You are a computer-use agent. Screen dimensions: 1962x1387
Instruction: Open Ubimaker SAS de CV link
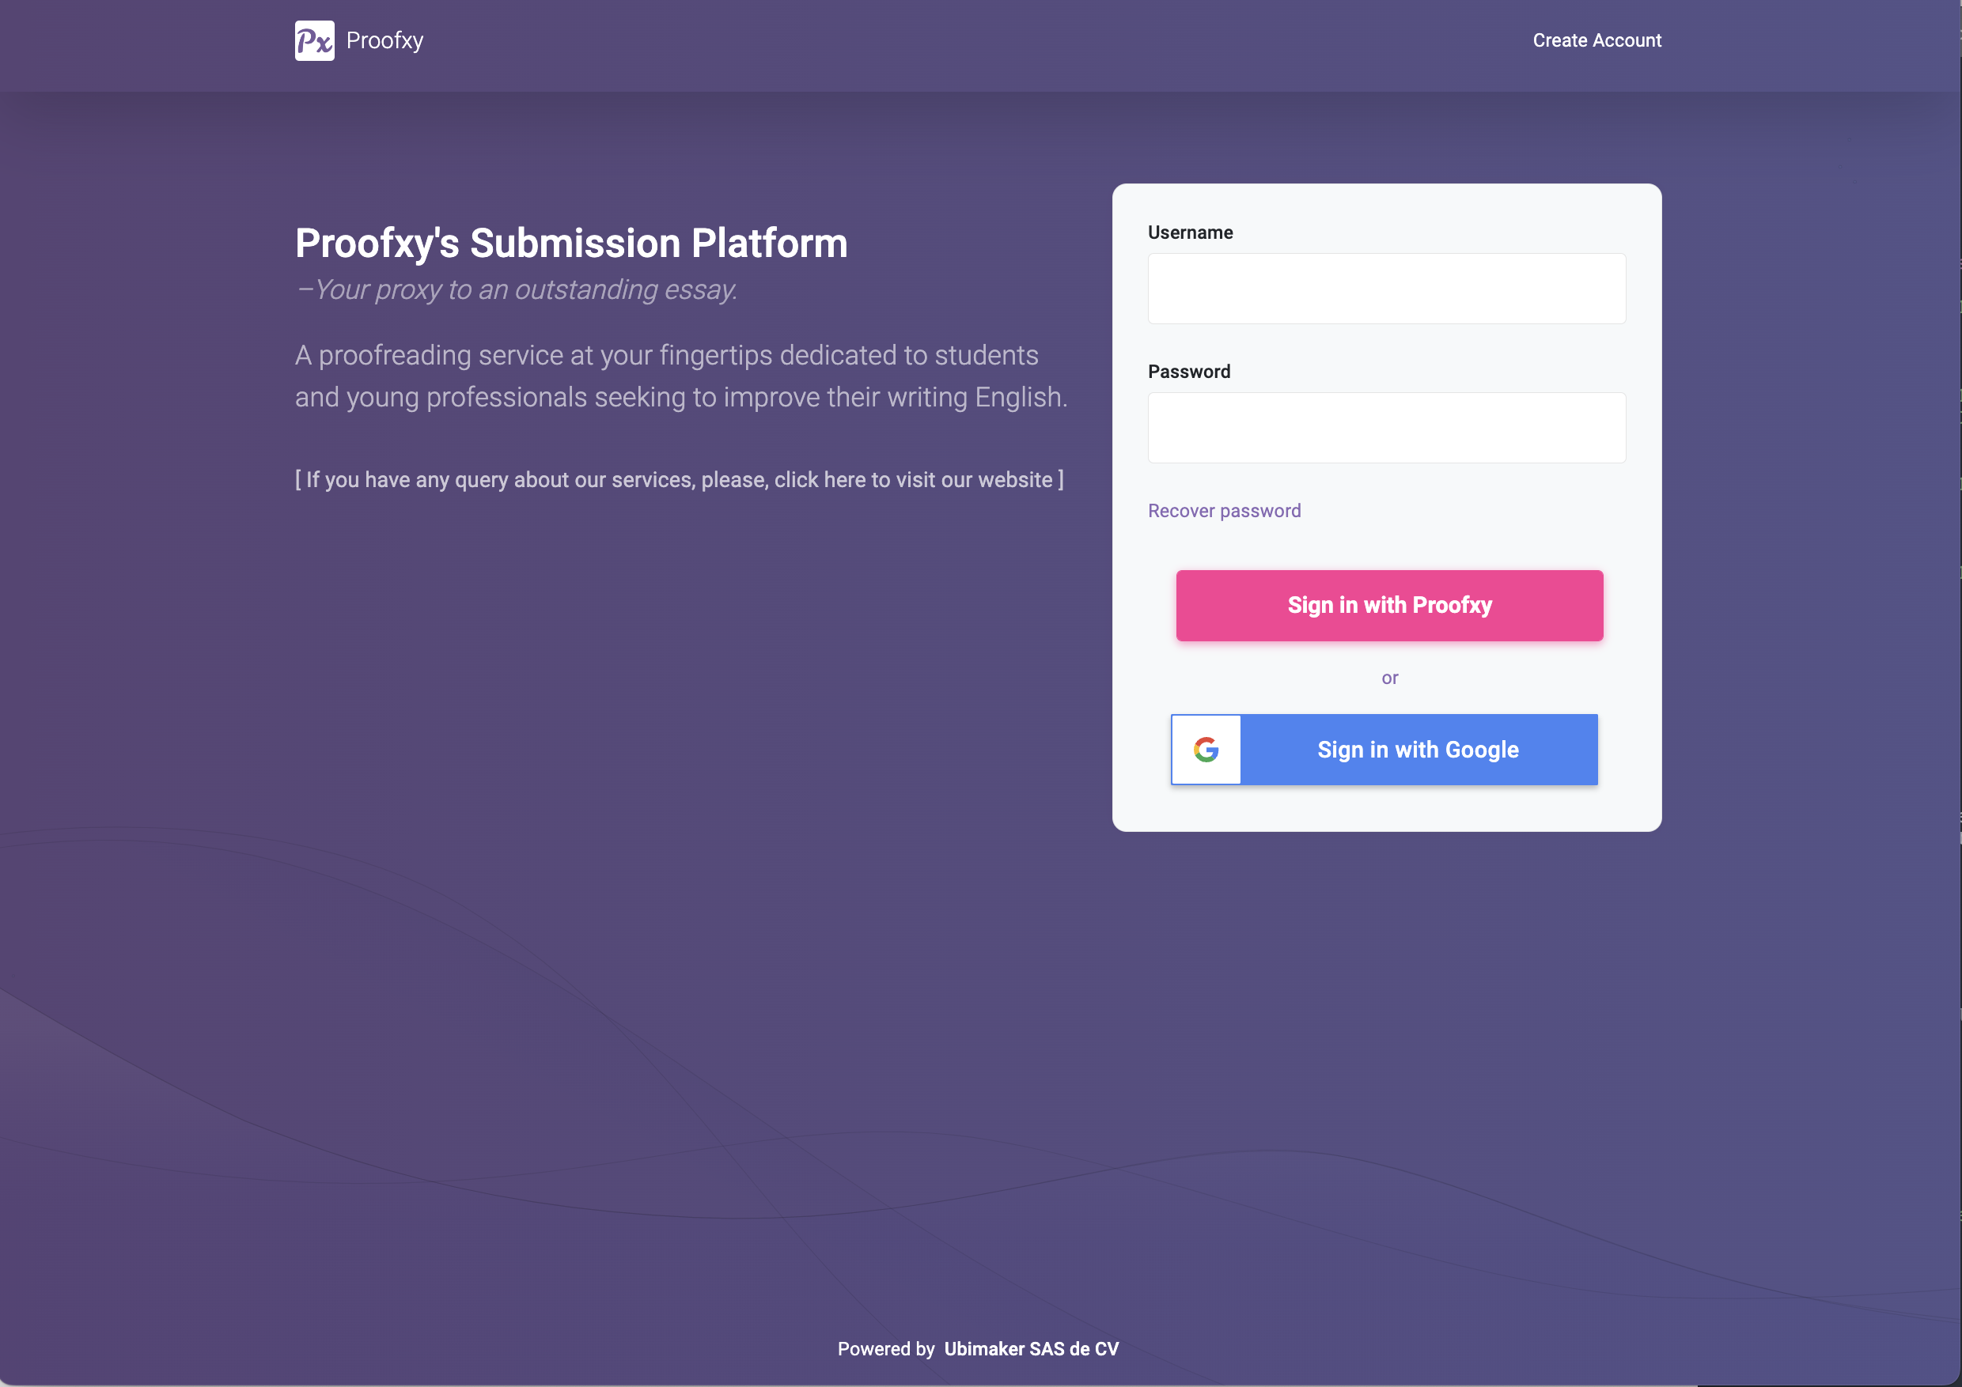click(1031, 1348)
